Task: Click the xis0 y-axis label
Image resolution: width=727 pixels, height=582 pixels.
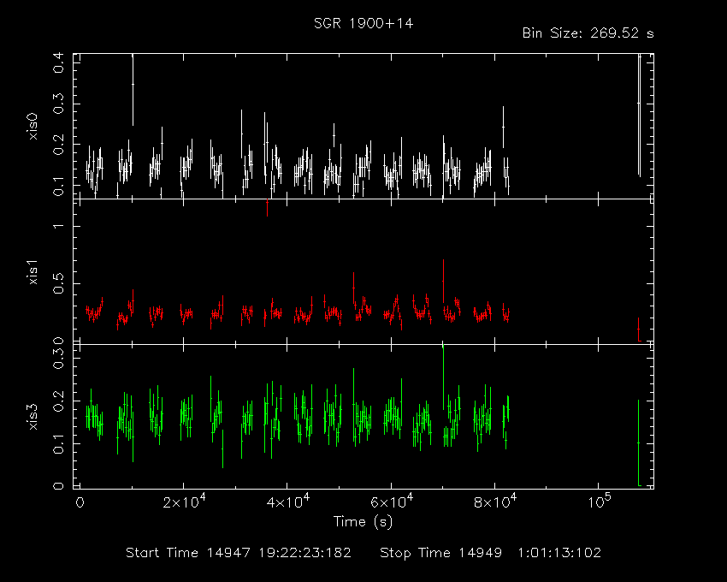Action: (x=33, y=126)
